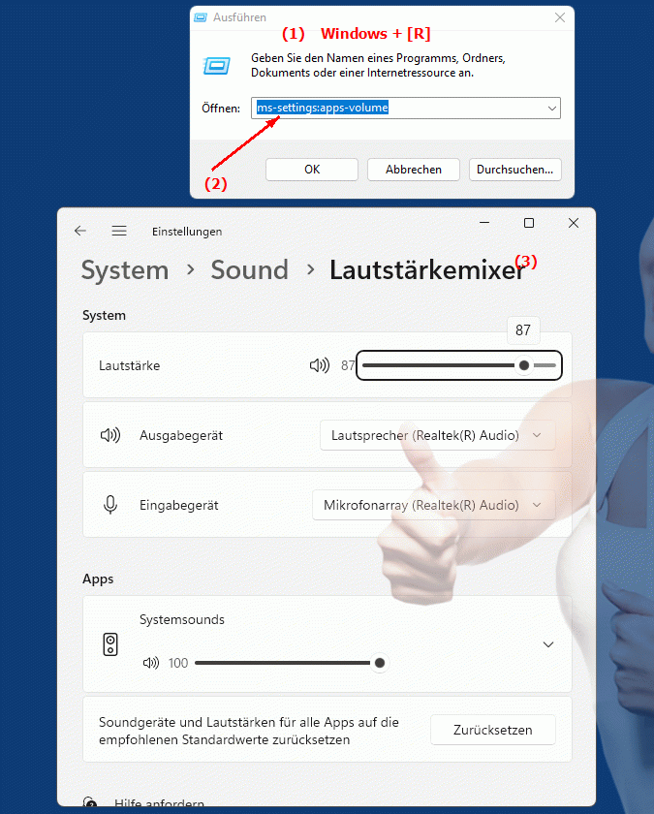Image resolution: width=654 pixels, height=814 pixels.
Task: Close the Einstellungen window
Action: click(x=573, y=223)
